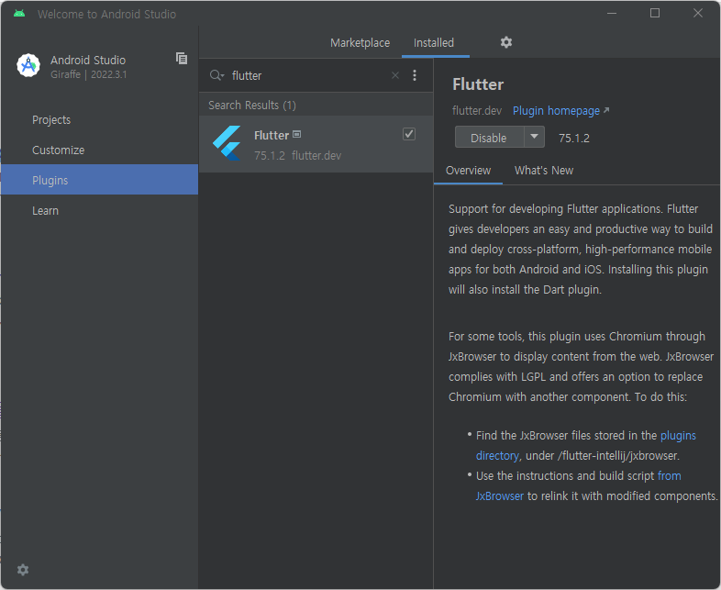
Task: Click the Giraffe | 2022.3.1 version text
Action: point(89,74)
